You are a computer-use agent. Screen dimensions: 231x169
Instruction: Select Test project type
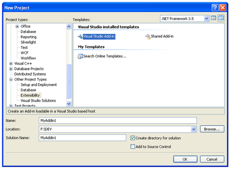[24, 48]
